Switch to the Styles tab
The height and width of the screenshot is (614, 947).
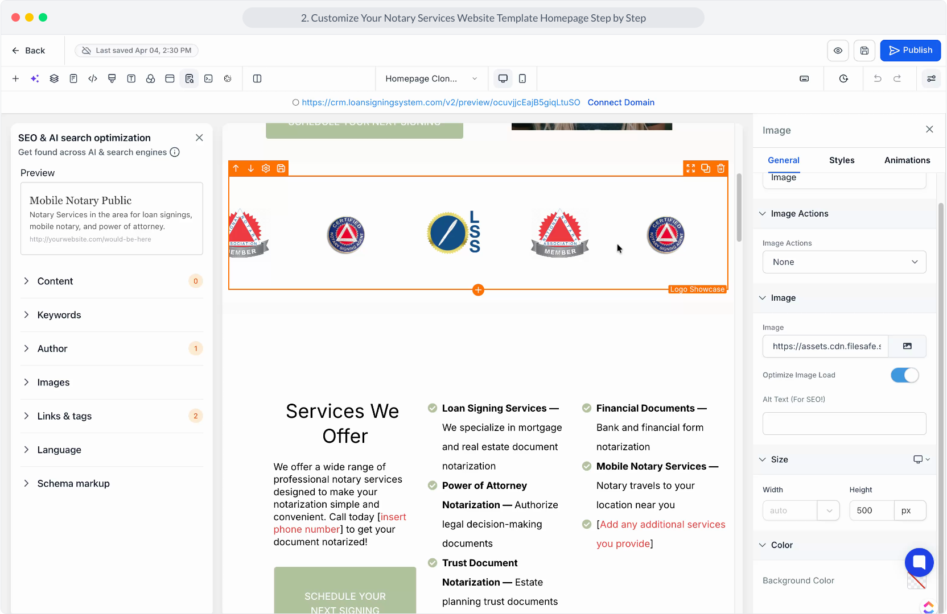tap(842, 160)
